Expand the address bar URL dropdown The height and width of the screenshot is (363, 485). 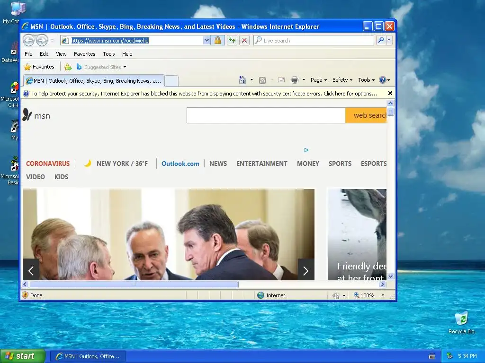207,41
